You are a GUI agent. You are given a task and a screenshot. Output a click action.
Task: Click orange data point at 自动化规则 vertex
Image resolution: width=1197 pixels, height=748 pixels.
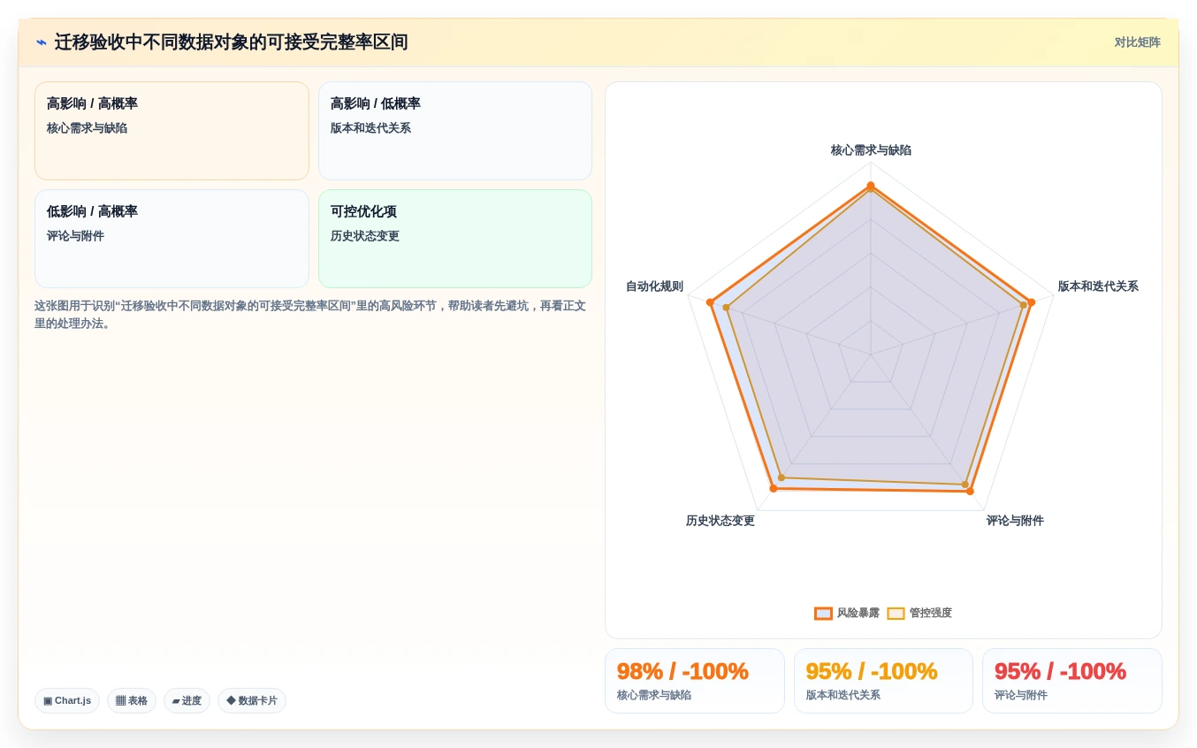click(x=710, y=302)
